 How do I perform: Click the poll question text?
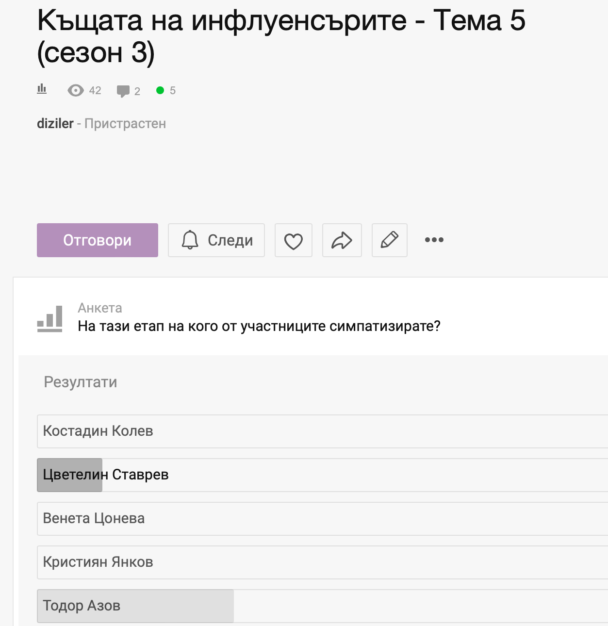(259, 326)
